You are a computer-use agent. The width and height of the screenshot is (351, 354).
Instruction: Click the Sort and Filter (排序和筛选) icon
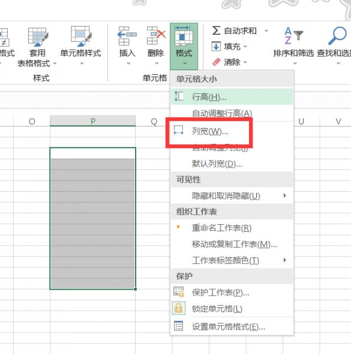tap(293, 35)
